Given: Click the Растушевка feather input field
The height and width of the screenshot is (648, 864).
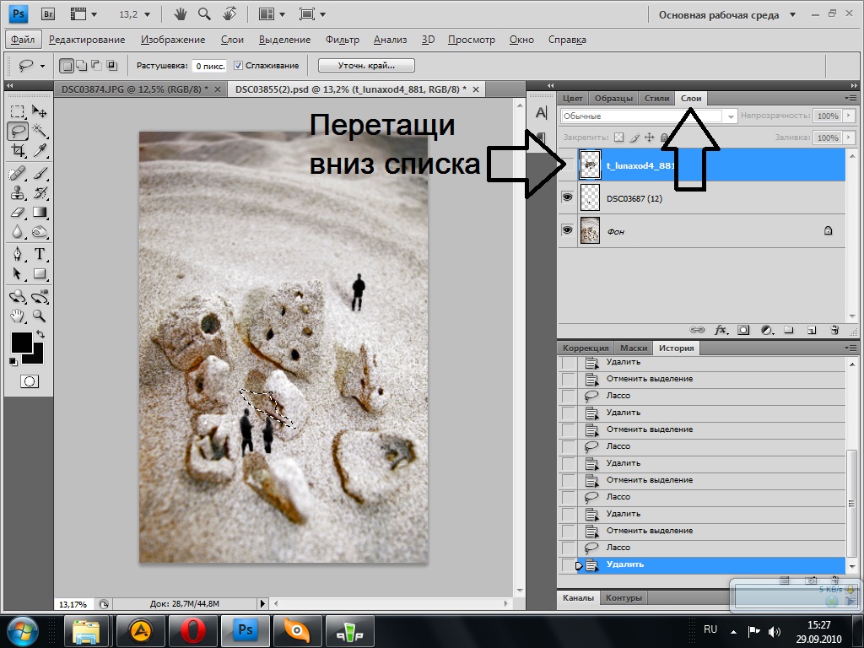Looking at the screenshot, I should point(209,66).
